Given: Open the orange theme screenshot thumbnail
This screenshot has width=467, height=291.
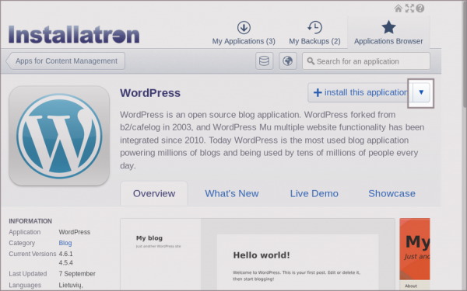Looking at the screenshot, I should coord(415,255).
